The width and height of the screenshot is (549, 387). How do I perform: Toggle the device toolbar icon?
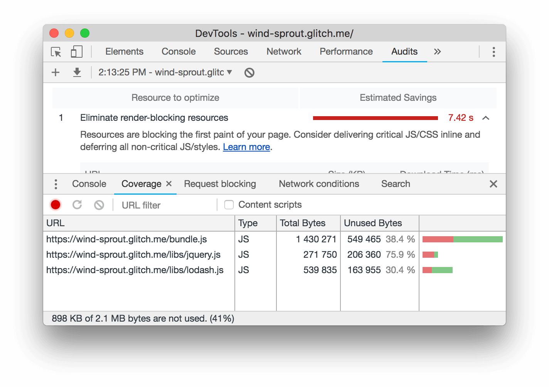(77, 52)
